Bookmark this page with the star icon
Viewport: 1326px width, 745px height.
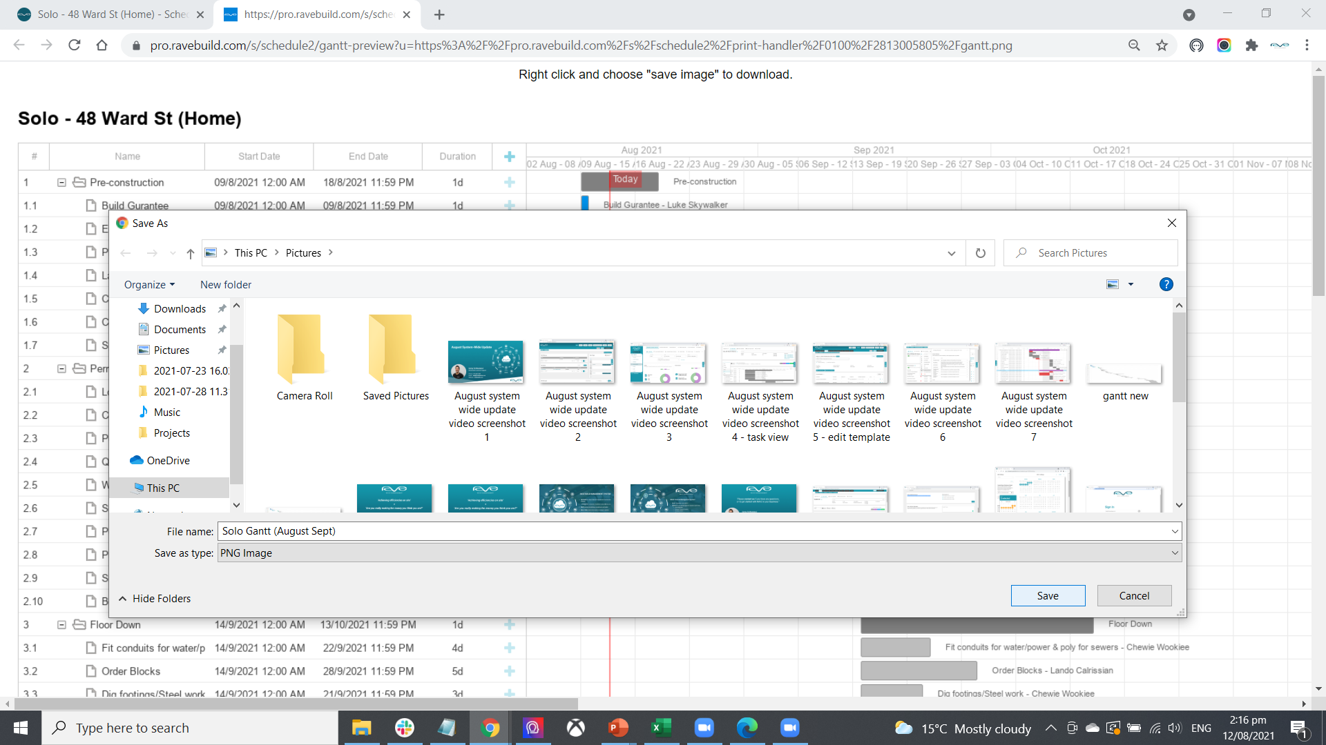[1162, 46]
